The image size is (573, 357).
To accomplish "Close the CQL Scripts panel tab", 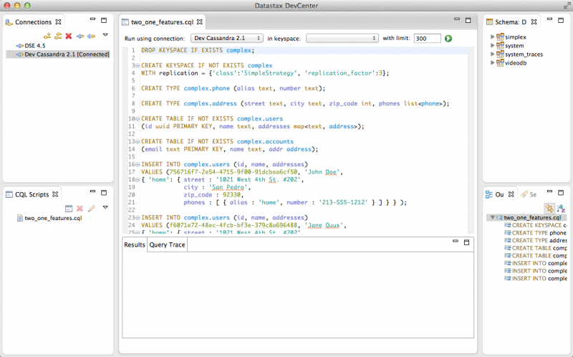I will pyautogui.click(x=55, y=194).
